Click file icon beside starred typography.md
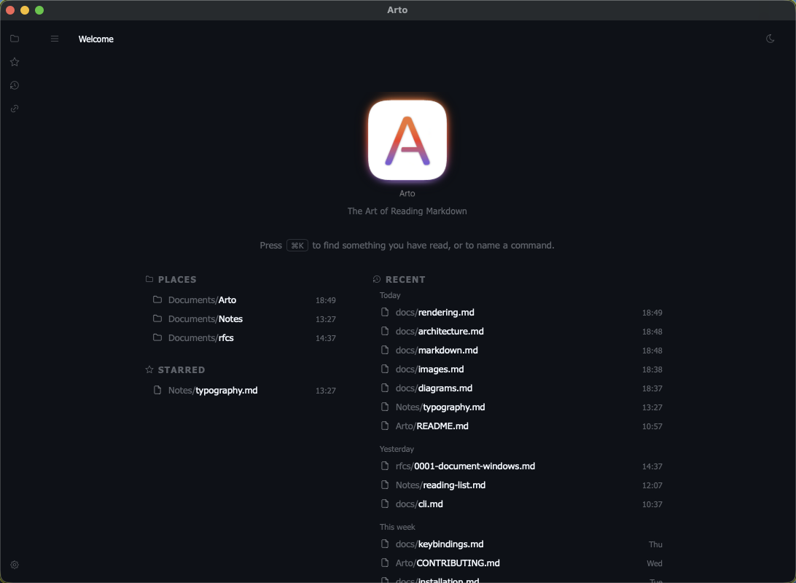This screenshot has height=583, width=796. click(157, 390)
